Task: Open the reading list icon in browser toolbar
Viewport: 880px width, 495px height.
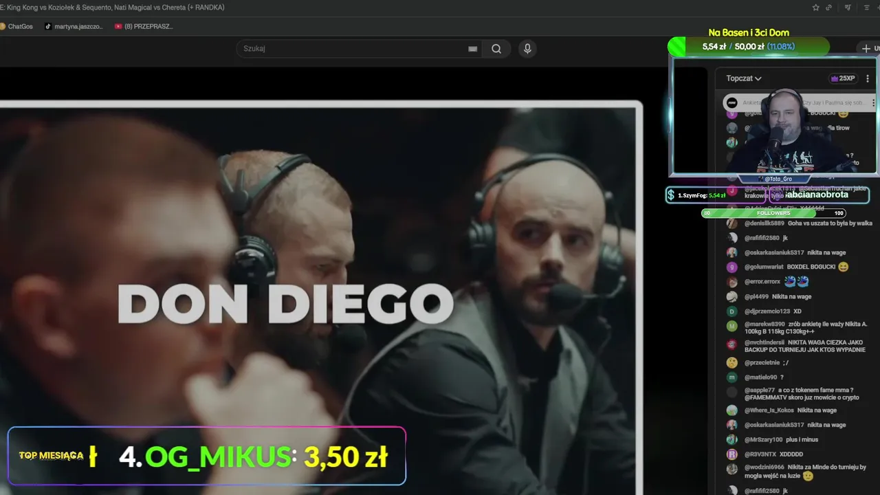Action: pyautogui.click(x=867, y=8)
